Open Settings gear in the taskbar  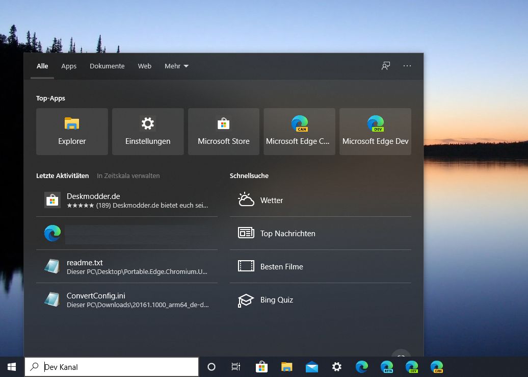tap(337, 367)
